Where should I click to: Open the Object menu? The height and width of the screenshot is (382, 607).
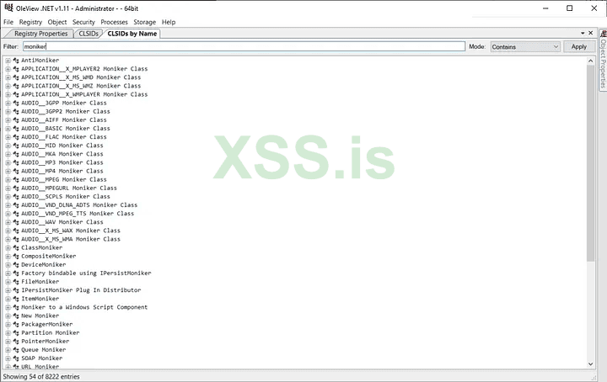[57, 22]
